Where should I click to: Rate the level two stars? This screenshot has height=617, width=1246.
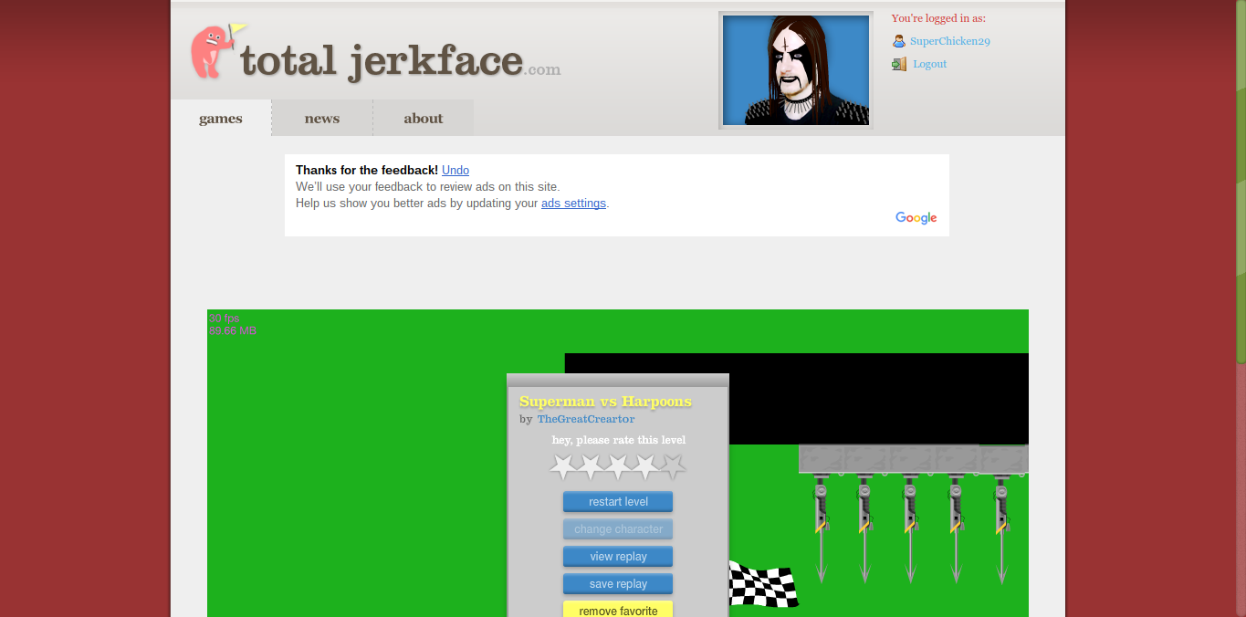(x=590, y=465)
